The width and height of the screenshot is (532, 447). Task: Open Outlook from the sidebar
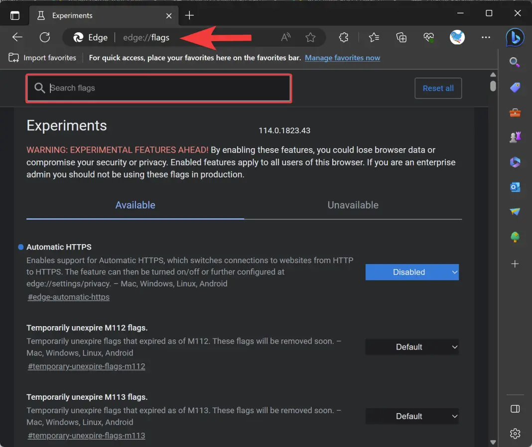[x=515, y=187]
